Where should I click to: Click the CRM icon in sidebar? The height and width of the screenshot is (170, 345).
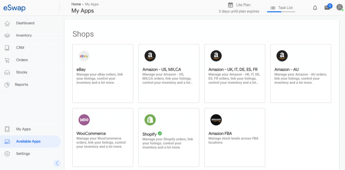point(7,48)
